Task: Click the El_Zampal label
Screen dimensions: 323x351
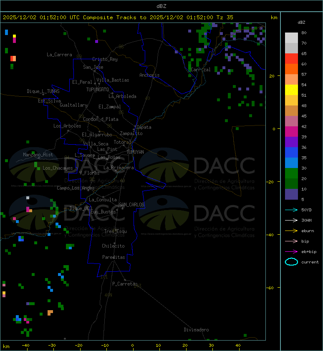Action: (x=110, y=107)
